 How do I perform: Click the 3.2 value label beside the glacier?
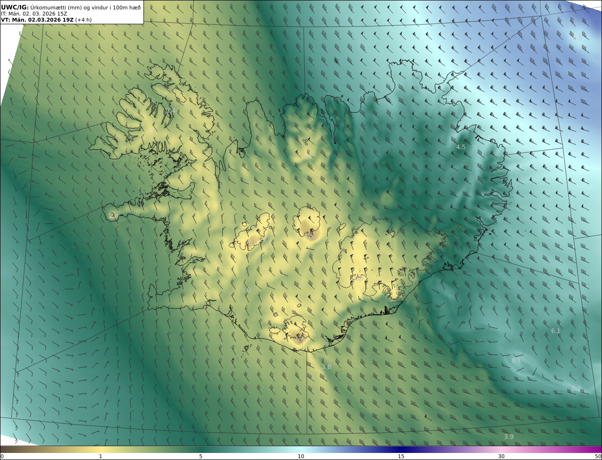pyautogui.click(x=266, y=239)
